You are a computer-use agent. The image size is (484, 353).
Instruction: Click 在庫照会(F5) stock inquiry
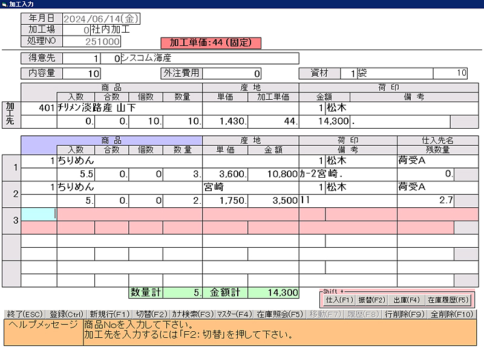point(279,314)
